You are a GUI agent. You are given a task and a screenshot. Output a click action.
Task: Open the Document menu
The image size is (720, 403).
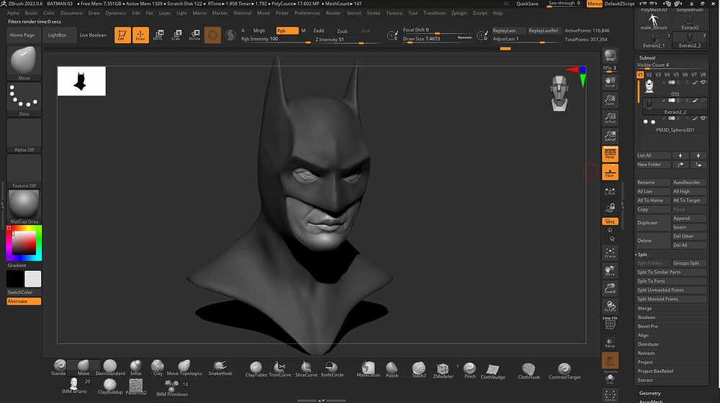point(71,13)
